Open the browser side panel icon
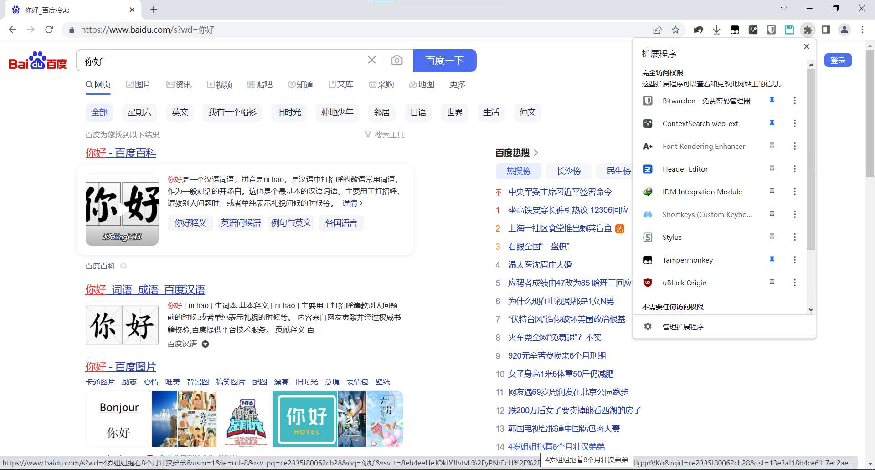The height and width of the screenshot is (470, 875). click(826, 30)
